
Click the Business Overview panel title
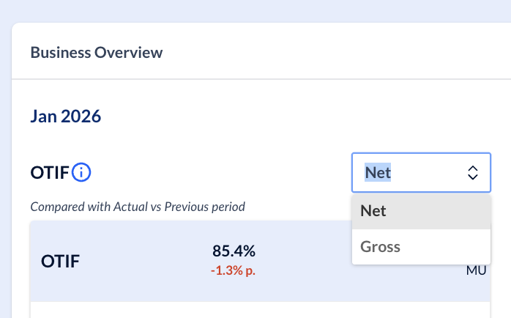[97, 53]
